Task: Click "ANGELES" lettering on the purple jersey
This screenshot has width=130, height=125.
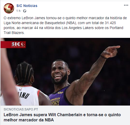Action: coord(55,99)
